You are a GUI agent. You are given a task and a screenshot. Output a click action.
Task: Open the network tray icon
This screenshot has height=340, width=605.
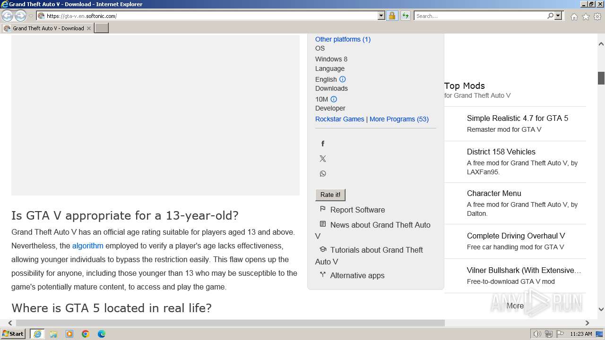click(x=549, y=334)
